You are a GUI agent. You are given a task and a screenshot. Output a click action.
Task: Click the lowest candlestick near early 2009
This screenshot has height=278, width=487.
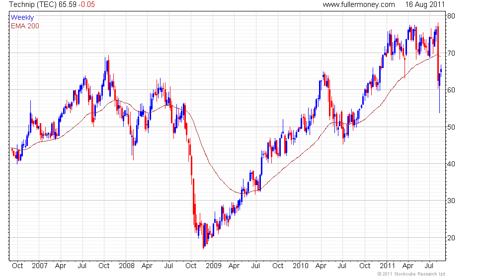point(204,236)
